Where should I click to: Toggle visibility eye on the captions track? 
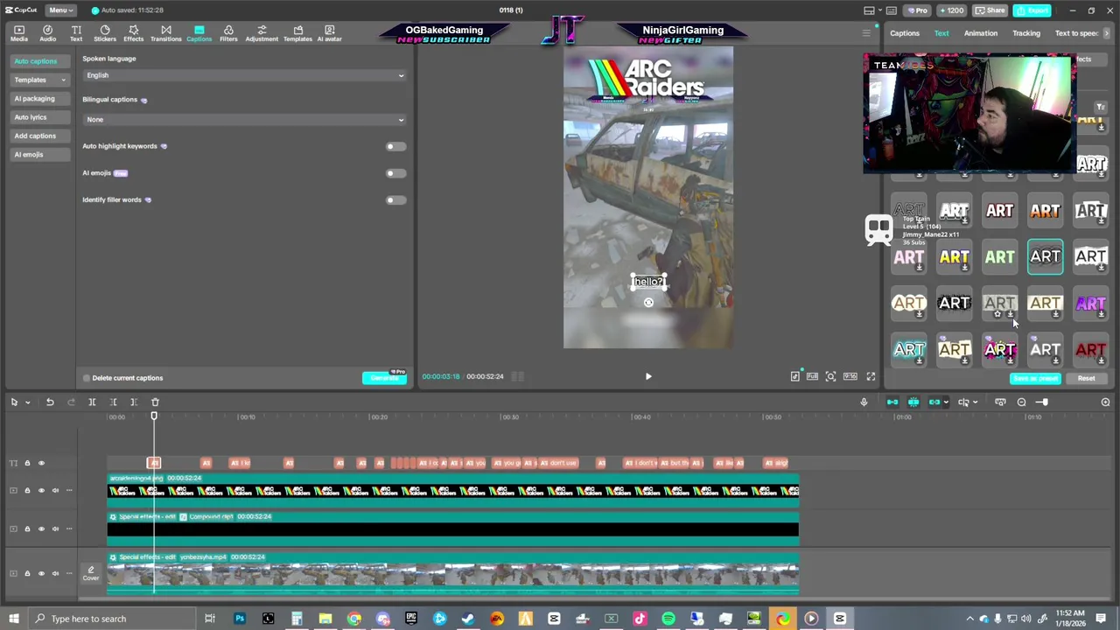click(x=40, y=463)
